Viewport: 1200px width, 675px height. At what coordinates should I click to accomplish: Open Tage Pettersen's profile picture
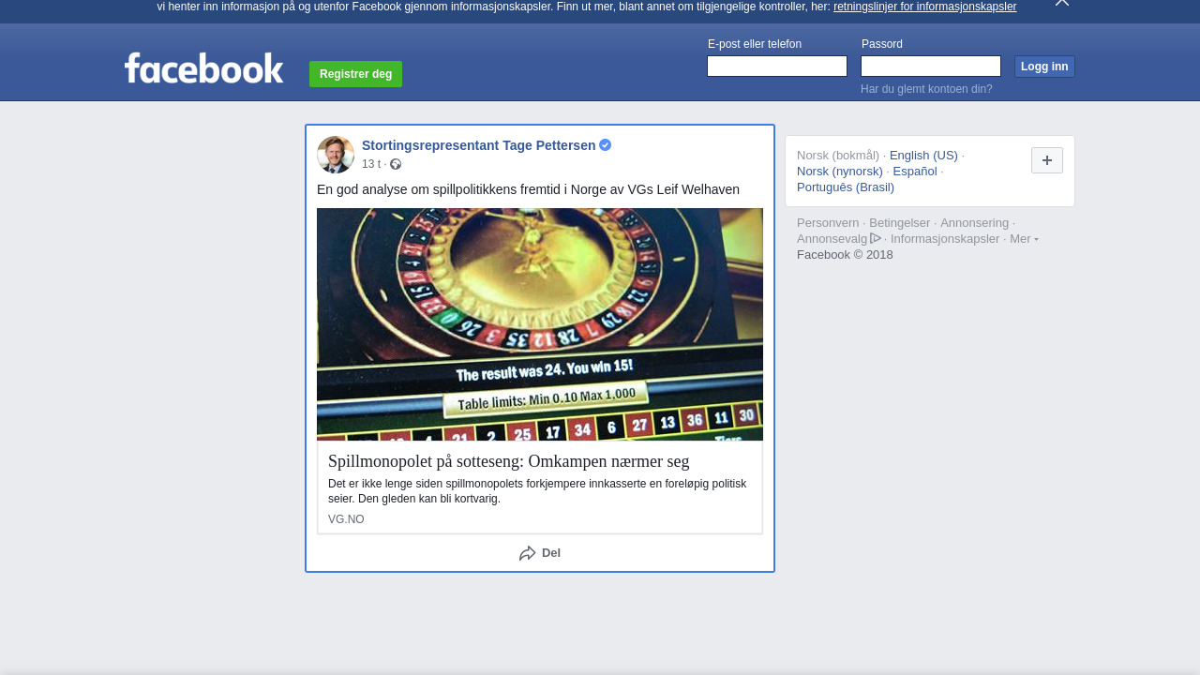coord(336,155)
